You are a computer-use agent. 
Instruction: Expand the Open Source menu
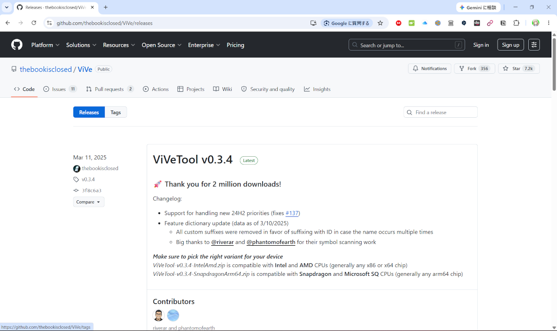(162, 45)
